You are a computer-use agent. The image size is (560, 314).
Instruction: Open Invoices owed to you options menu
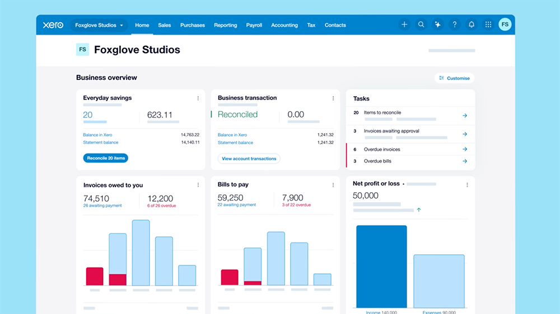tap(198, 185)
